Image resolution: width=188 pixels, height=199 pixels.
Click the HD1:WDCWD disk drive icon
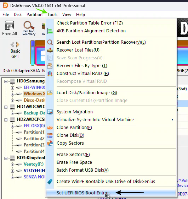(x=12, y=107)
